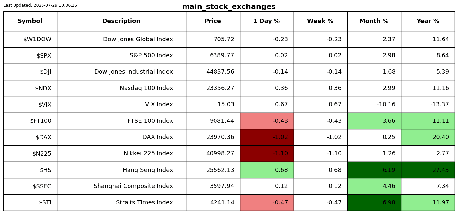Click the Year % column header
Viewport: 458px width, 214px height.
pyautogui.click(x=428, y=21)
